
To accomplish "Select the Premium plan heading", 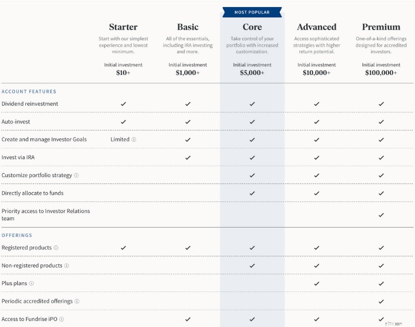I will tap(381, 27).
